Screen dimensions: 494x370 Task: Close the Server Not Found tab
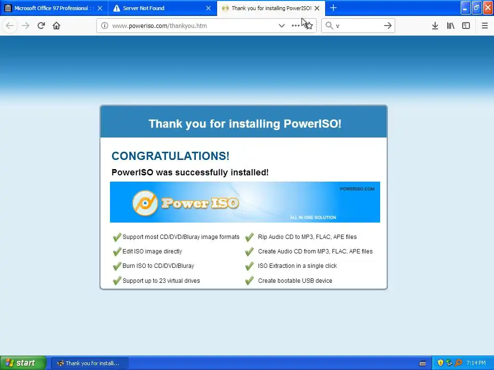208,8
